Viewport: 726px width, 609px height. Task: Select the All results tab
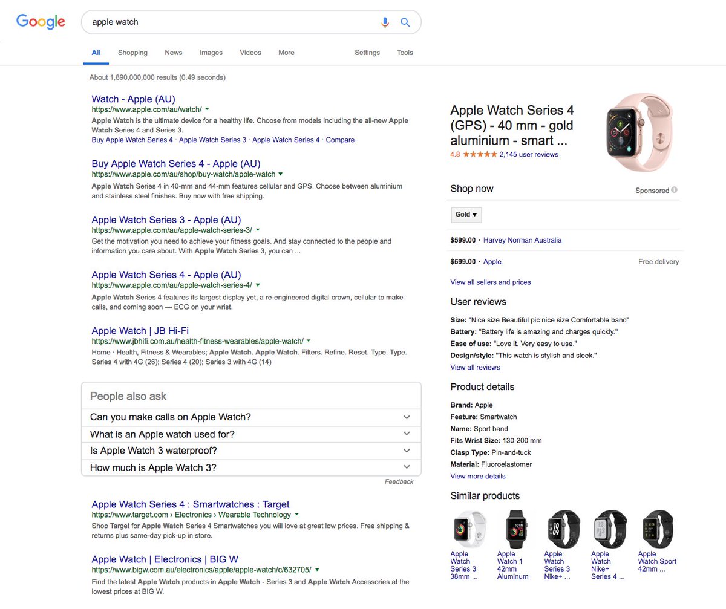[x=96, y=53]
